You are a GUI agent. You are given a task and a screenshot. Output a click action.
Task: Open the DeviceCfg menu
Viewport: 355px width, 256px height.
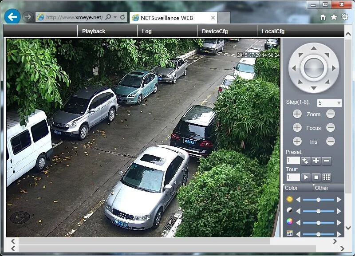pos(214,32)
